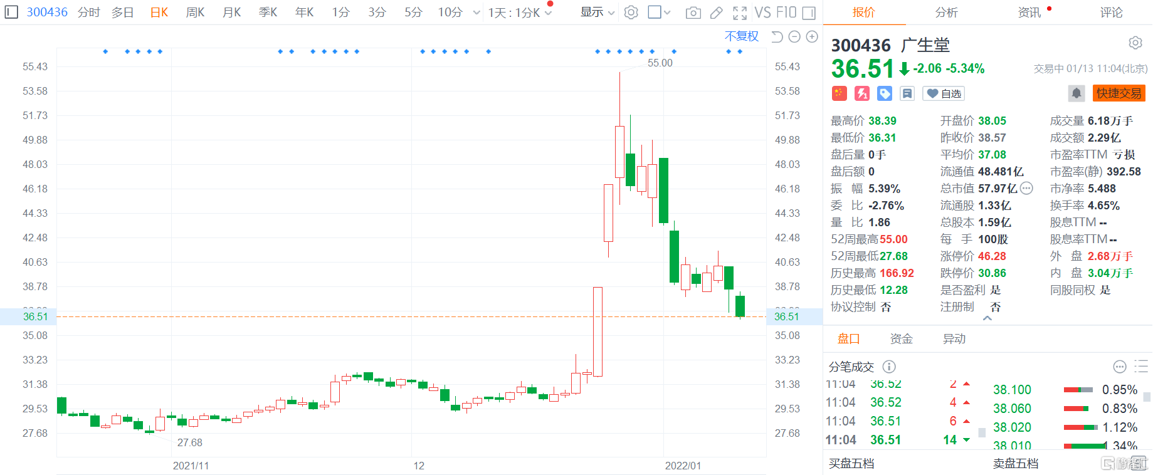Select 季K quarterly candlestick view
Screen dimensions: 1153x475
click(x=268, y=13)
